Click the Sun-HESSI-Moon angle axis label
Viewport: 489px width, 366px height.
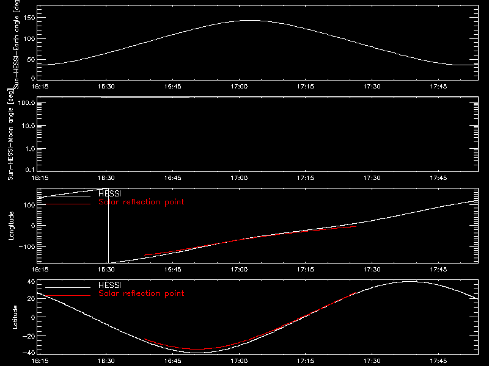[x=10, y=134]
